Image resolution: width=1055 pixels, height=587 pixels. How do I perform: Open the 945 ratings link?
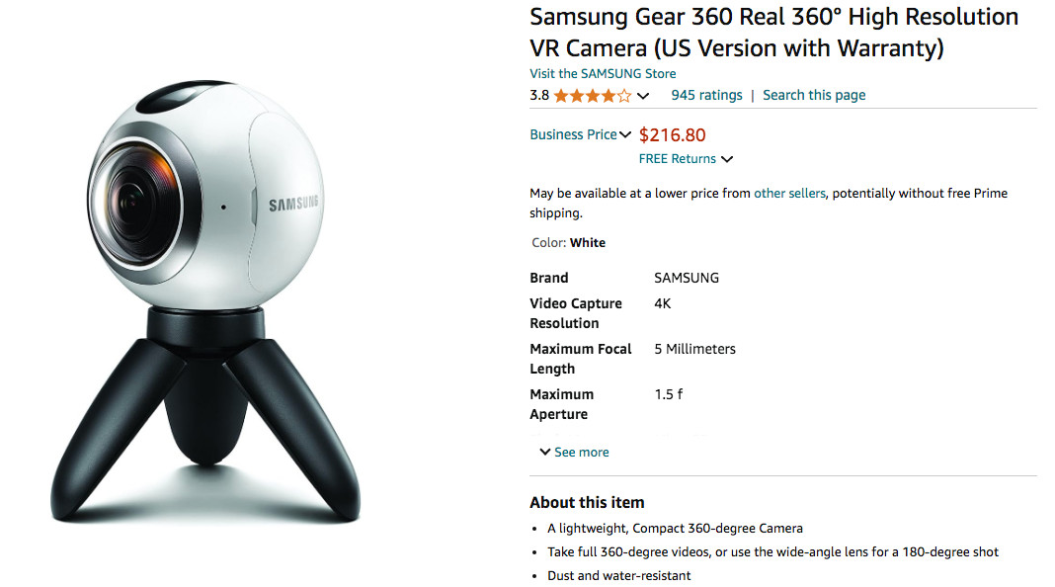tap(706, 95)
